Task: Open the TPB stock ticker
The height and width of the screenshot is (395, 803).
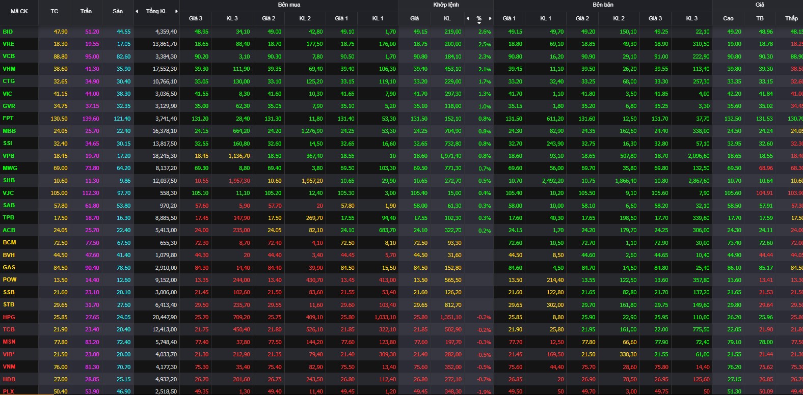Action: (9, 217)
